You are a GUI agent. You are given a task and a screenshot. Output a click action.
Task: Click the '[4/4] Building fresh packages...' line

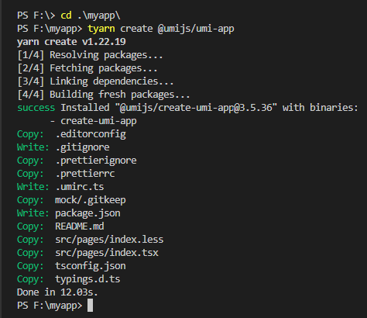pos(104,95)
